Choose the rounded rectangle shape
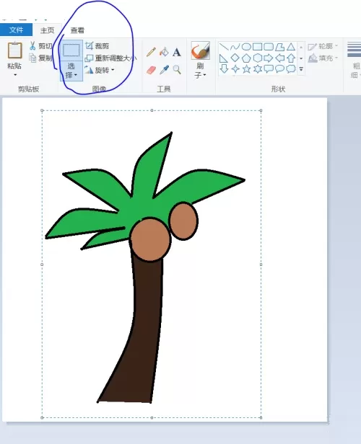Screen dimensions: 361x444 (x=269, y=47)
